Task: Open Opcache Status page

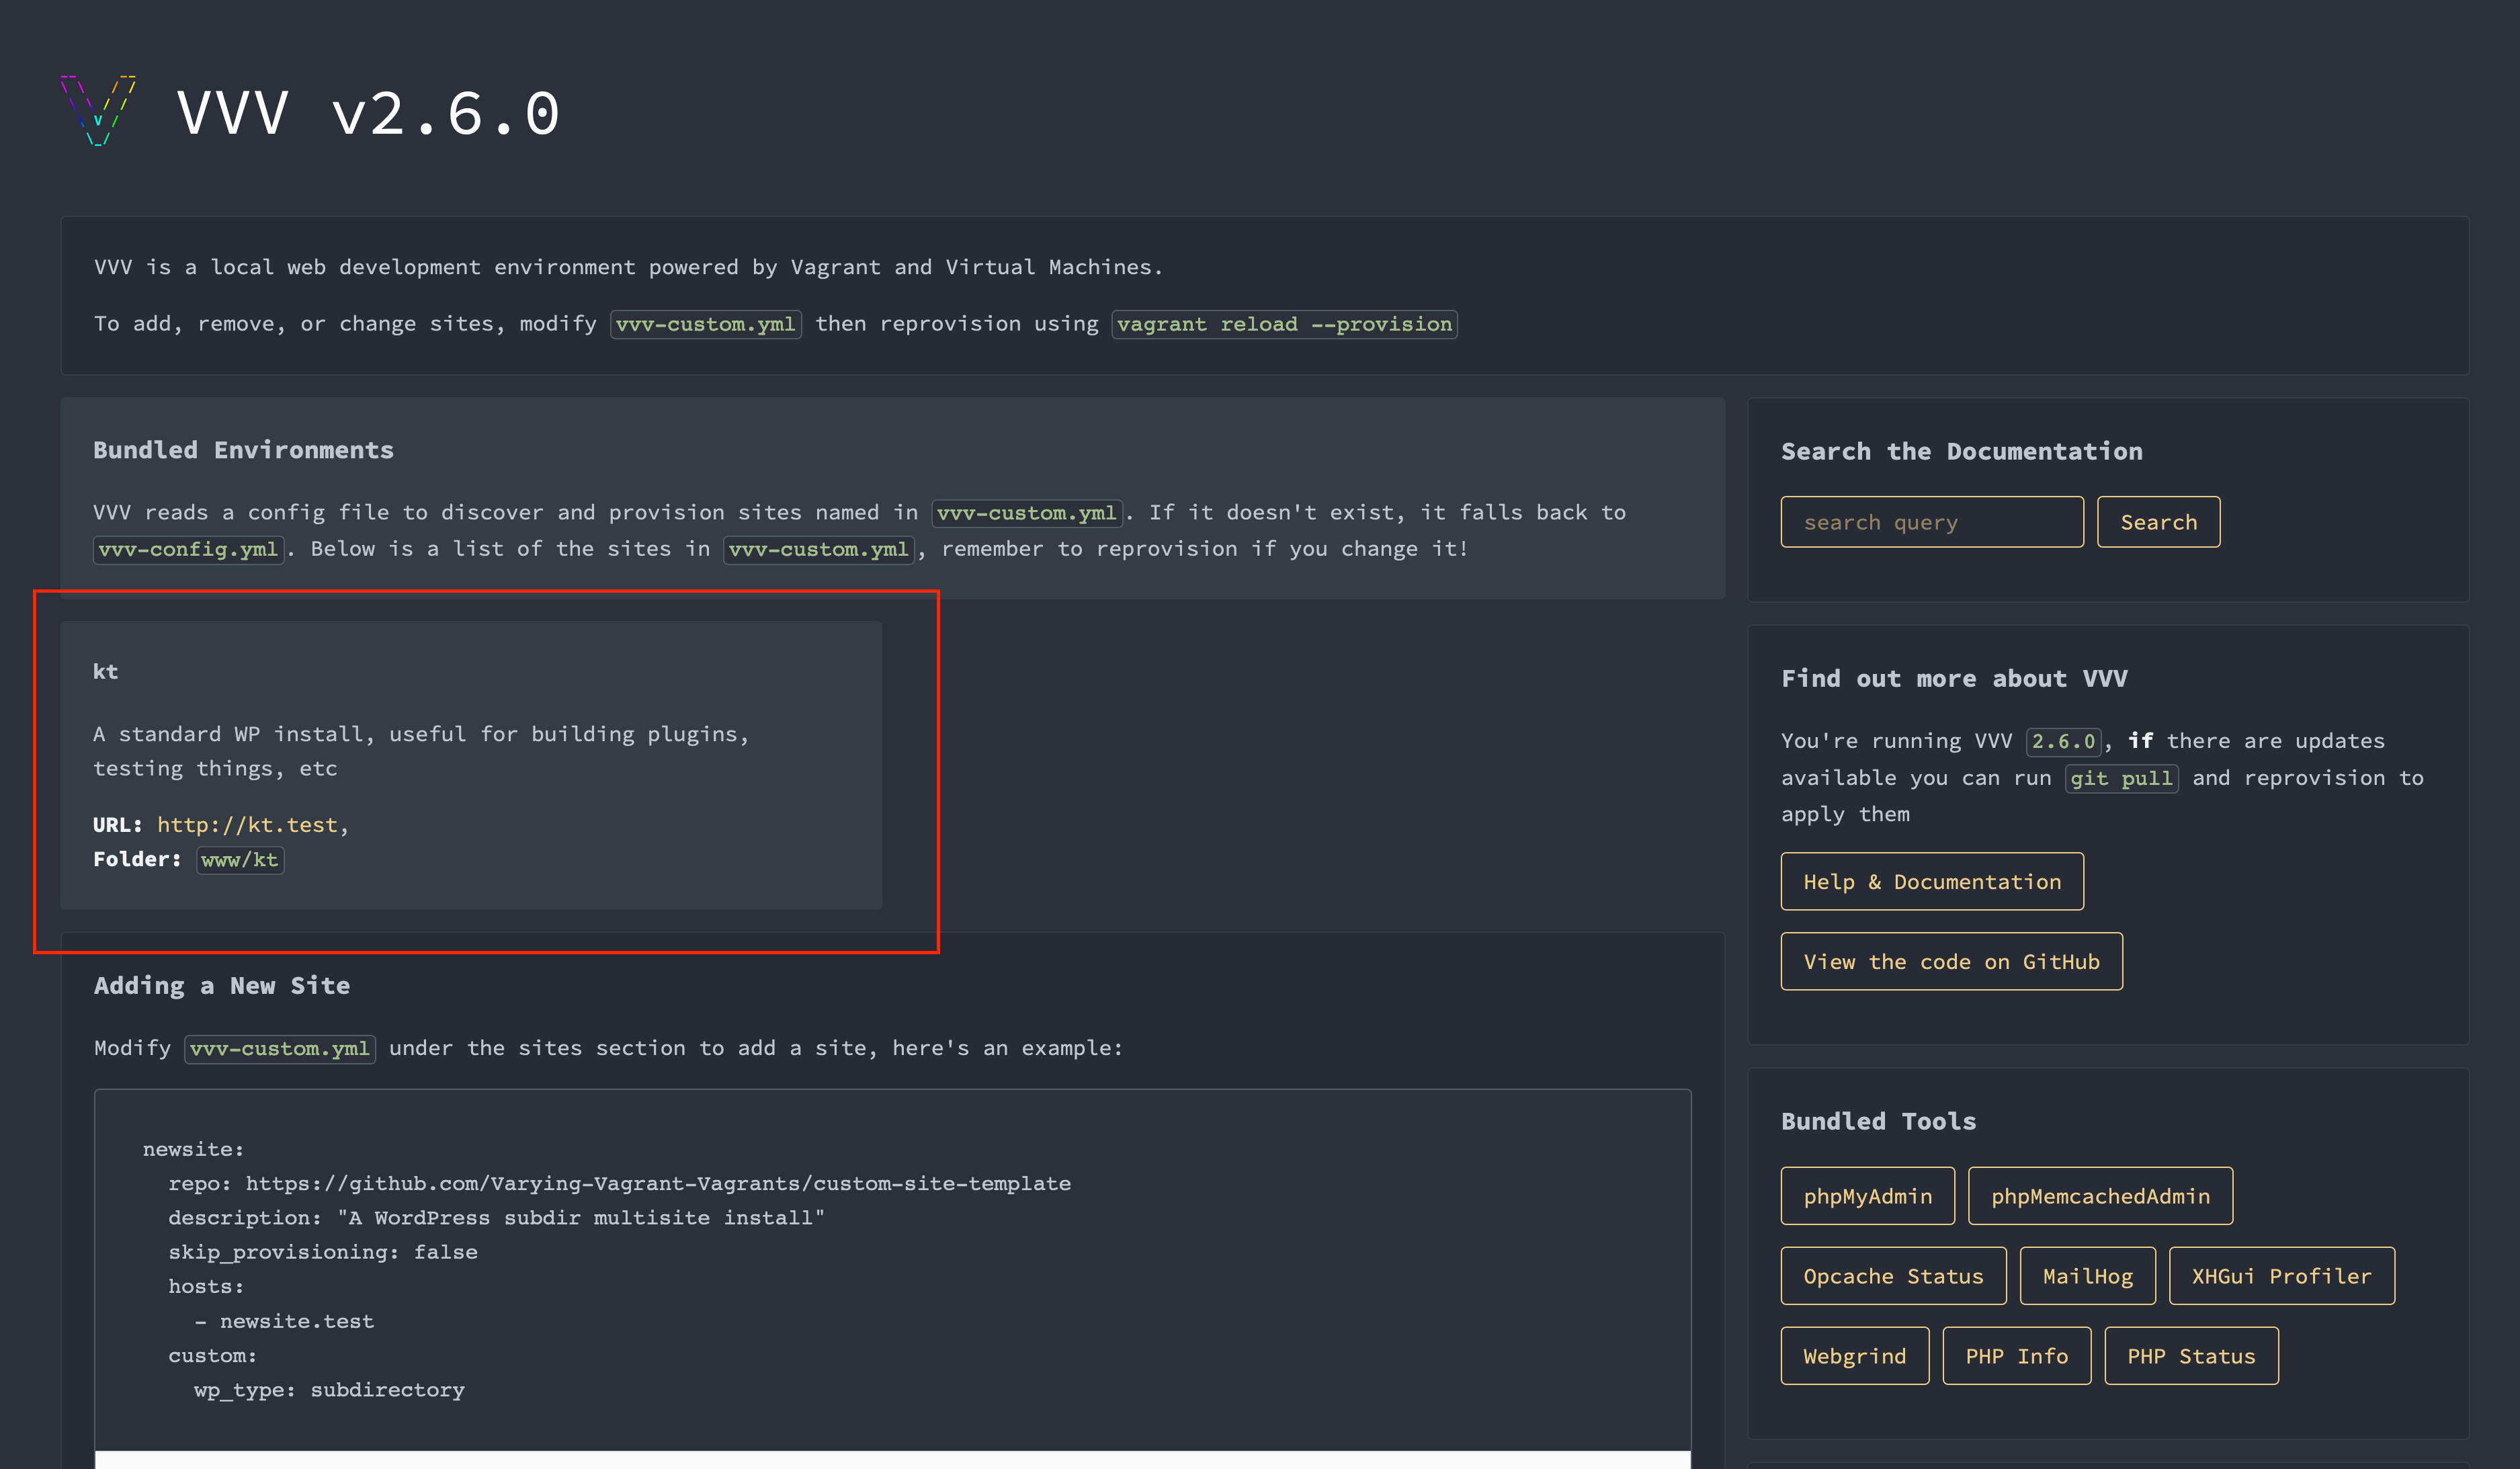Action: (x=1892, y=1276)
